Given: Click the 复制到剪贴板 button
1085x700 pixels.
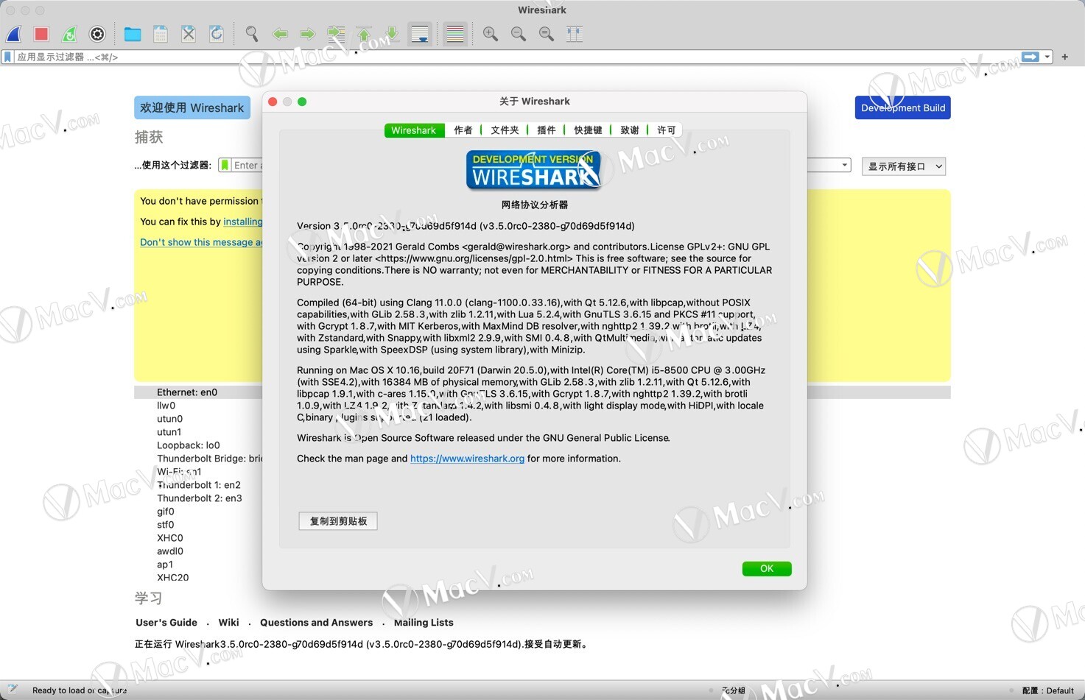Looking at the screenshot, I should 338,521.
